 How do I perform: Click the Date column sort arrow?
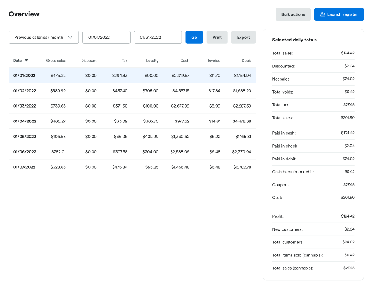click(26, 61)
